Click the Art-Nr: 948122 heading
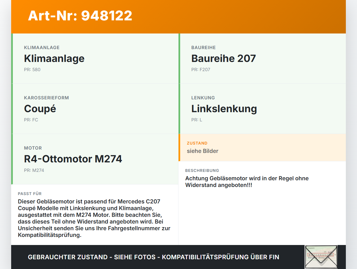Screen dimensions: 357x269 [x=80, y=16]
